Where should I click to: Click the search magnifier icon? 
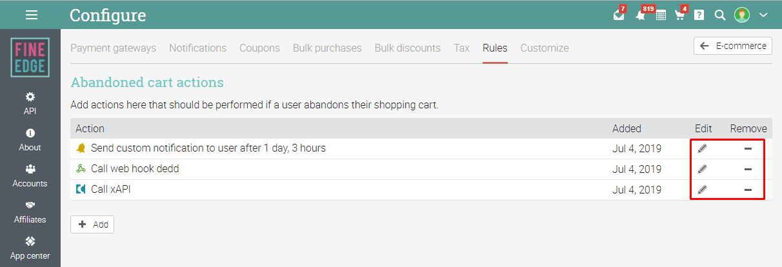tap(720, 15)
